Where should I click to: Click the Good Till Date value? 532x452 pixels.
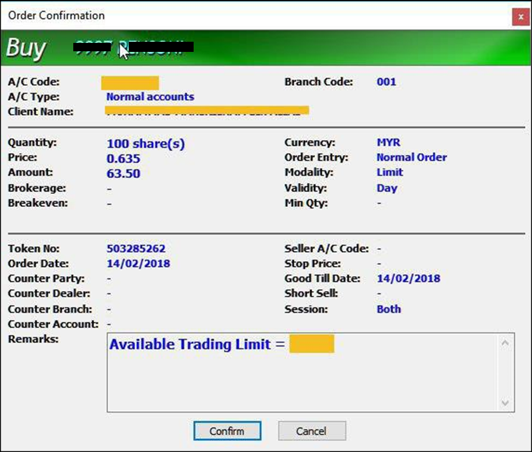pyautogui.click(x=408, y=278)
